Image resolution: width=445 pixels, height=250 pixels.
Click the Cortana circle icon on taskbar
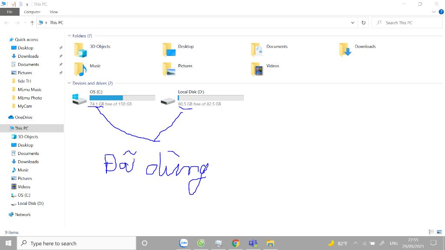(x=144, y=243)
